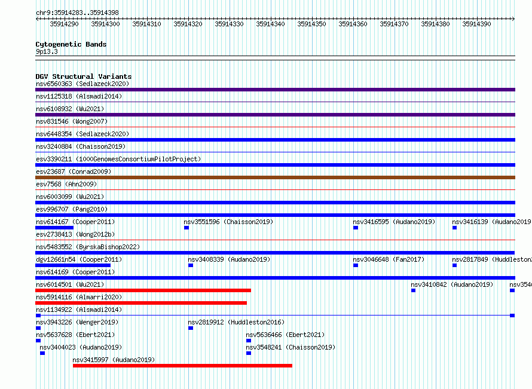Select nsv5483552 (ByrskaBishop2022) label
Image resolution: width=532 pixels, height=389 pixels.
[88, 247]
